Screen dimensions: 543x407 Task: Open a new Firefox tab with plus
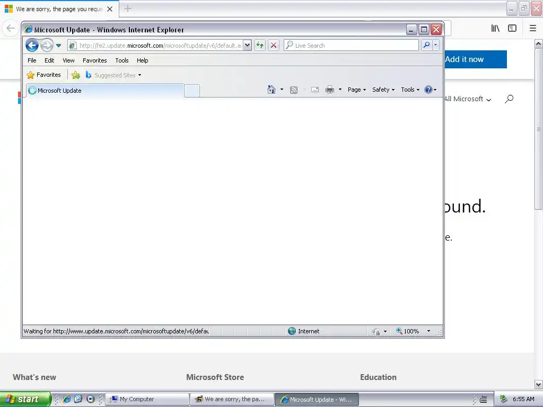click(x=128, y=8)
